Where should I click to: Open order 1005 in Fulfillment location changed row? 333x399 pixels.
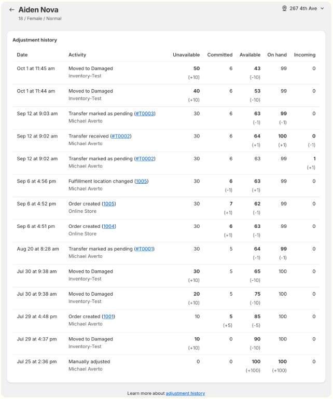tap(142, 181)
